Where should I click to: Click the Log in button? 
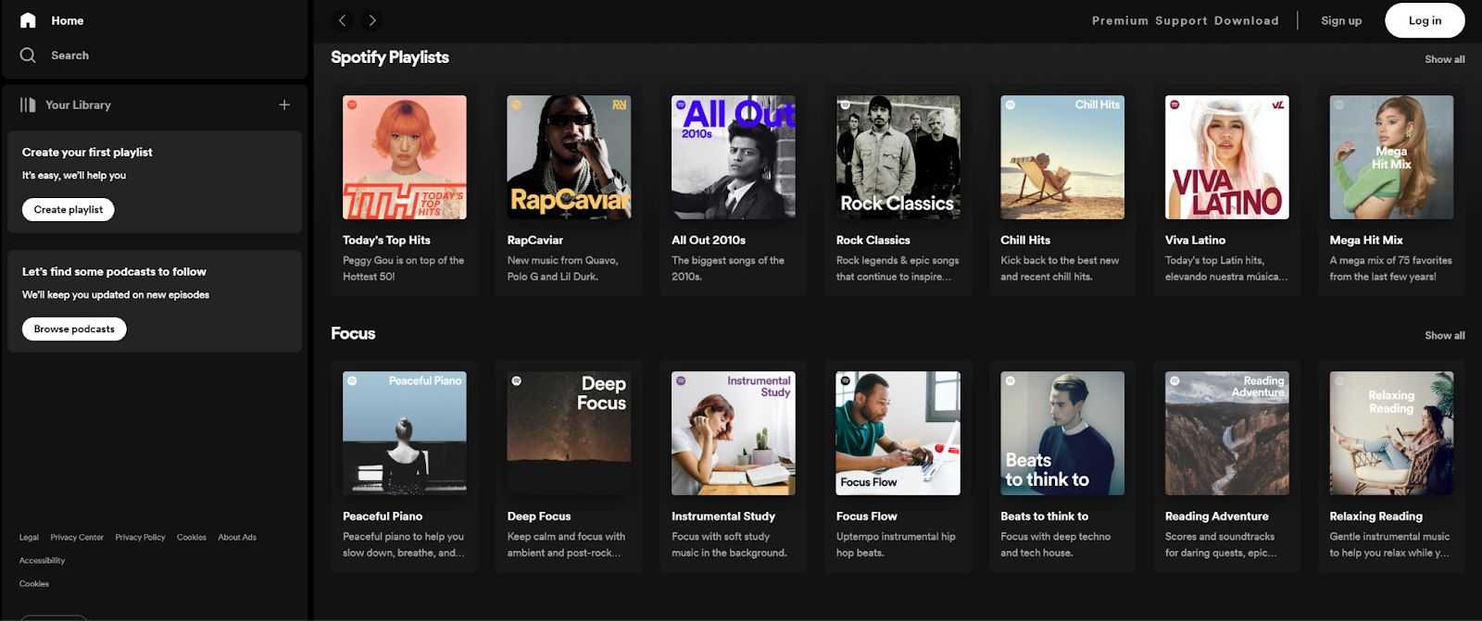point(1424,20)
